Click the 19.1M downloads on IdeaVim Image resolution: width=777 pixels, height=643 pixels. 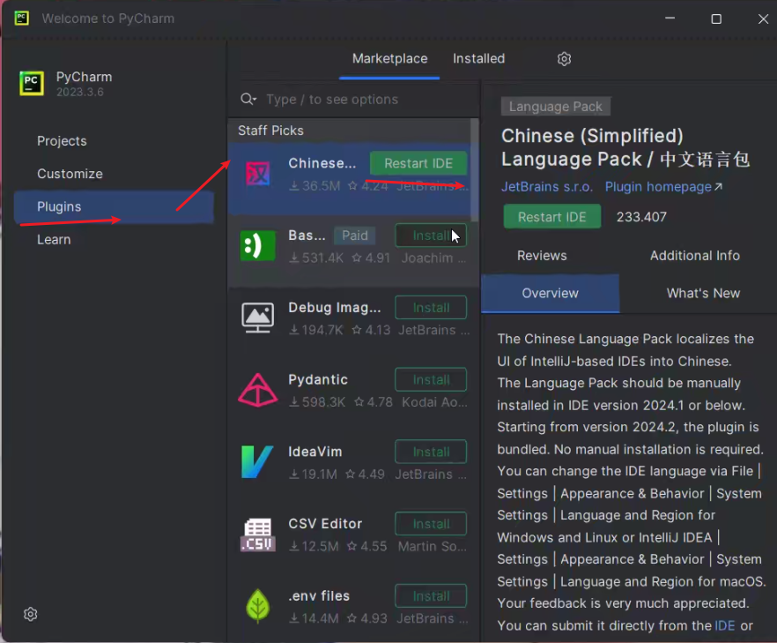(314, 475)
